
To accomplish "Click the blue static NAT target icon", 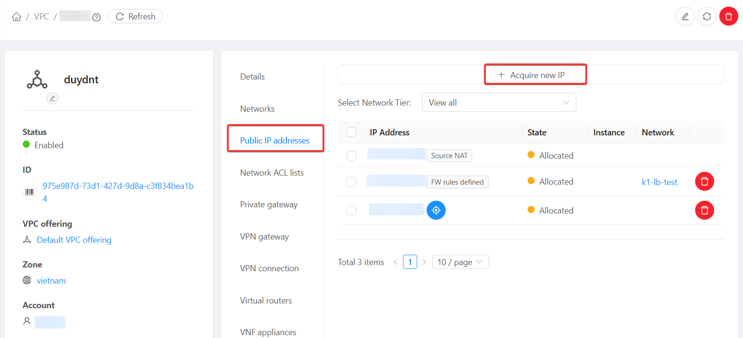I will point(436,210).
